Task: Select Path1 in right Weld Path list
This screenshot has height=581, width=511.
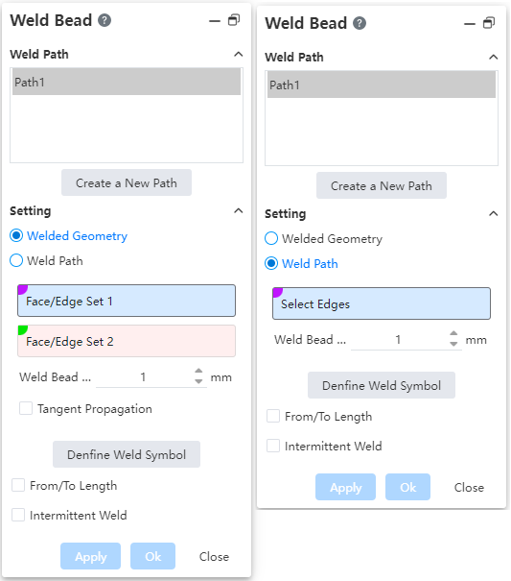Action: tap(382, 85)
